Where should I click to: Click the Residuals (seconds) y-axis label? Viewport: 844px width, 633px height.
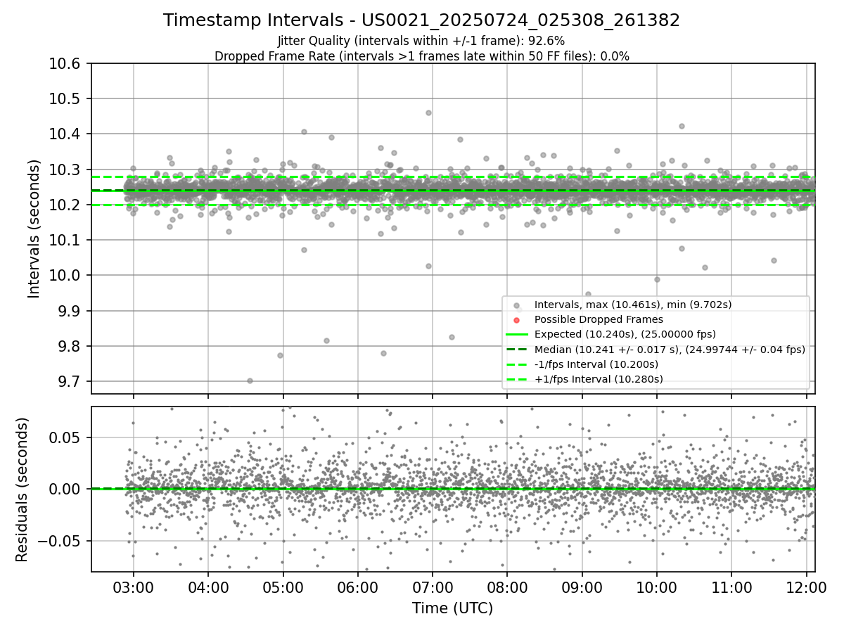(x=23, y=490)
